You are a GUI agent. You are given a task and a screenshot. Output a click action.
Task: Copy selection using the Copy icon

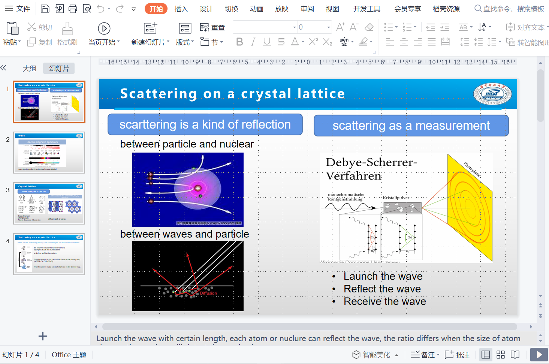tap(32, 42)
